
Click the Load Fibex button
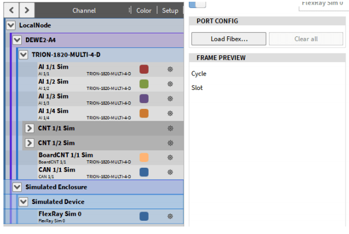(229, 39)
